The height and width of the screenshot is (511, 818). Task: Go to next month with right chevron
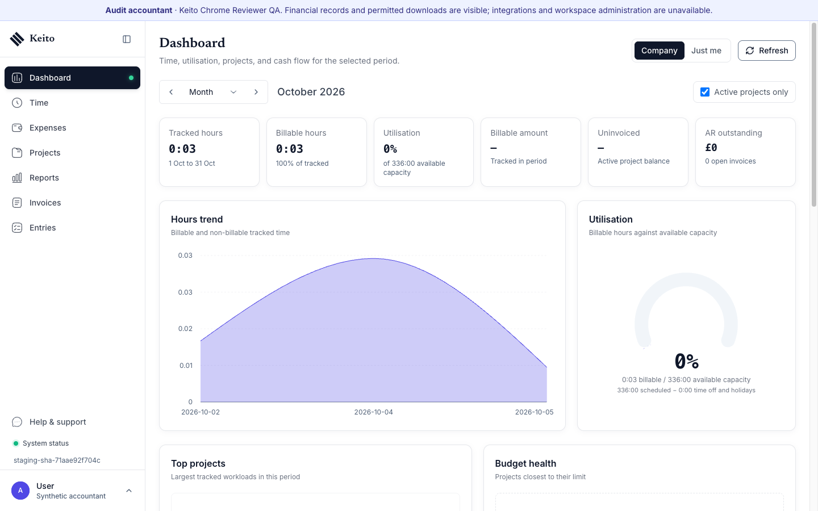256,92
